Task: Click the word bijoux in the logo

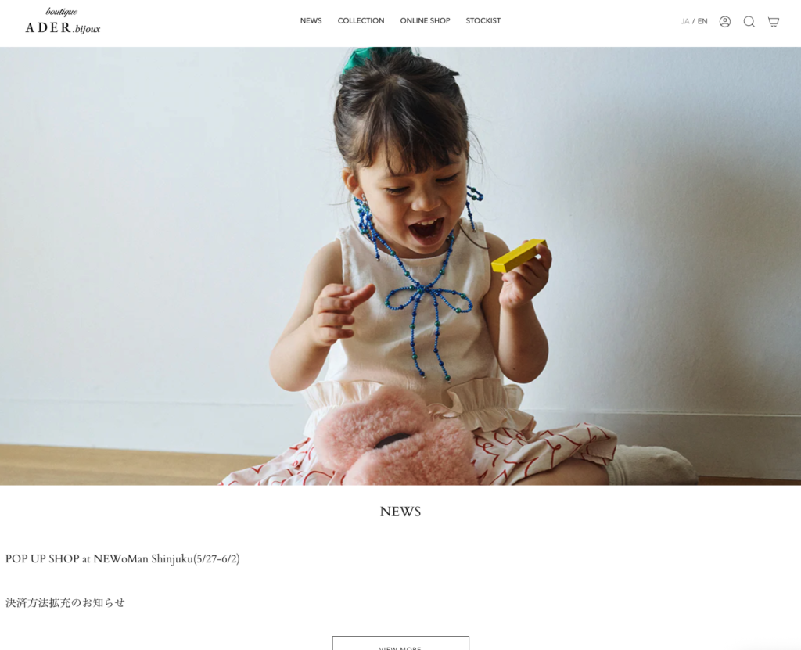Action: pyautogui.click(x=88, y=30)
